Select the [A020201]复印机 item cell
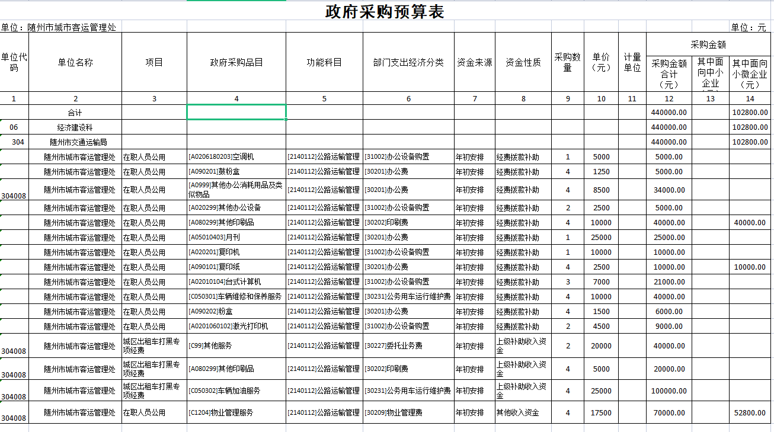 click(x=236, y=252)
